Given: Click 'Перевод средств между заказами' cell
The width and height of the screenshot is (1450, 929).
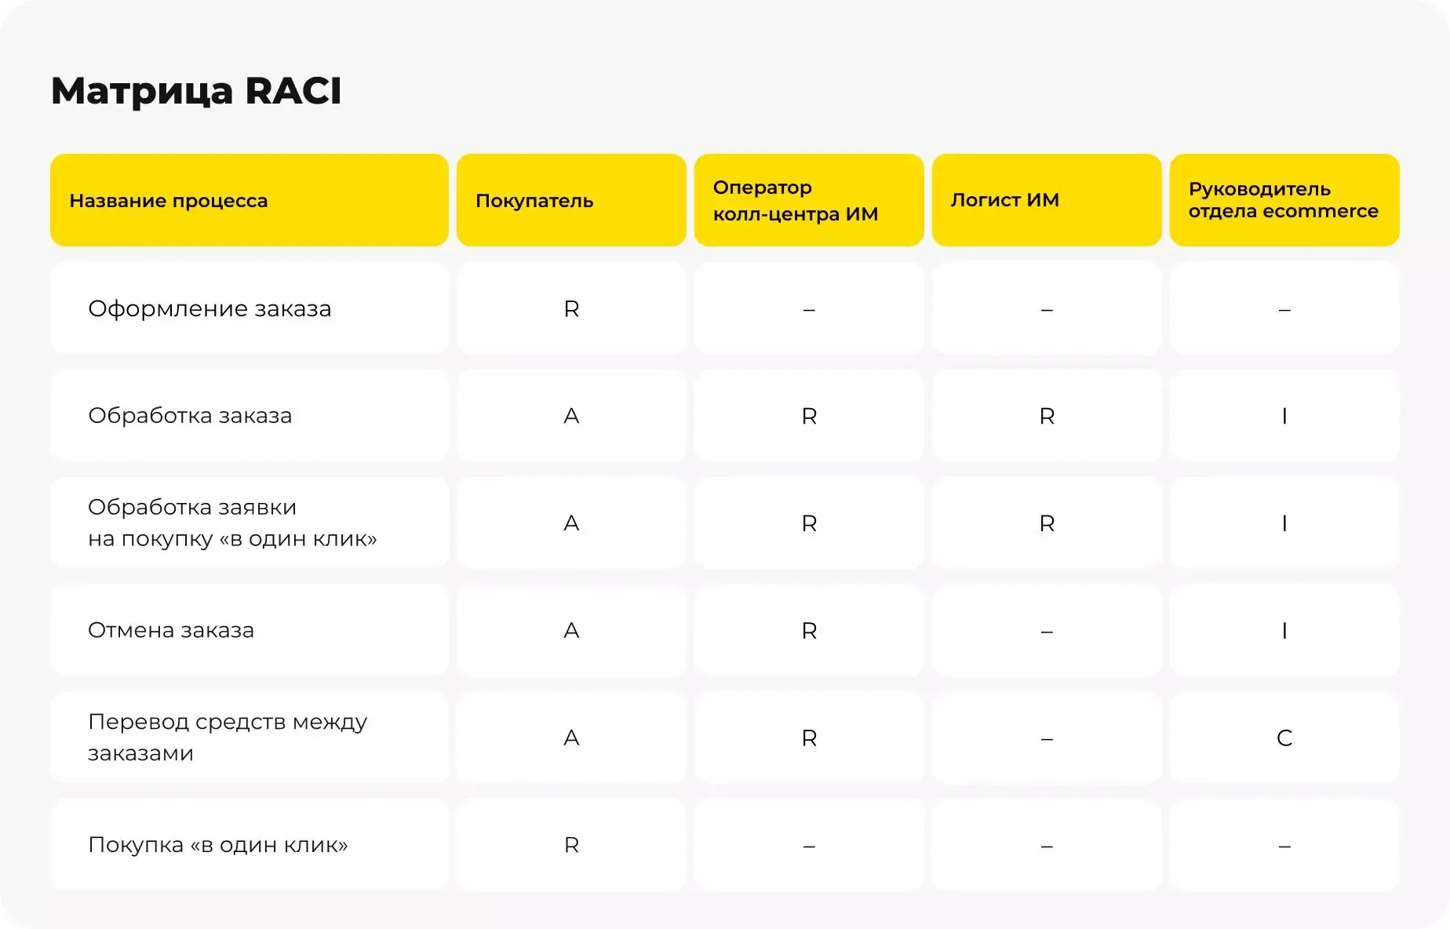Looking at the screenshot, I should point(228,737).
